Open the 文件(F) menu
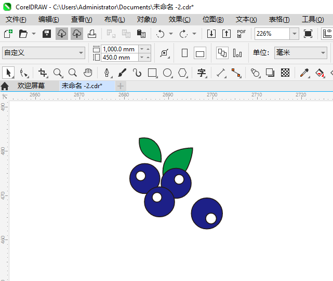Viewport: 333px width, 281px height. [16, 20]
